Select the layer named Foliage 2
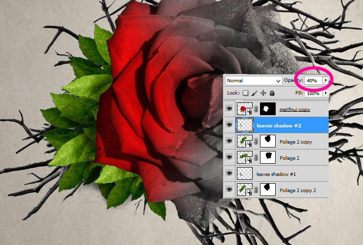363x245 pixels. click(x=289, y=158)
